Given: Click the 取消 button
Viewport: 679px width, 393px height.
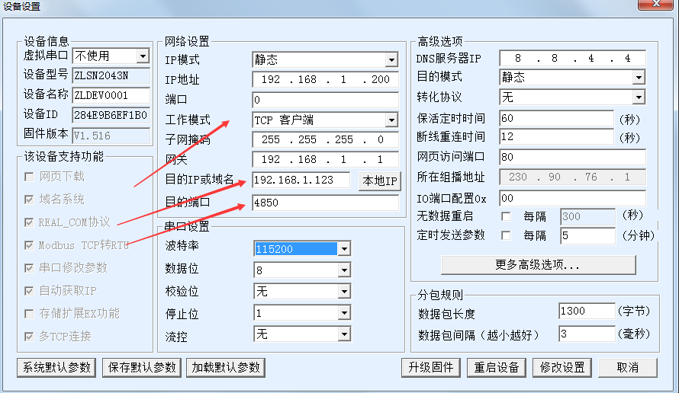Looking at the screenshot, I should click(x=627, y=367).
